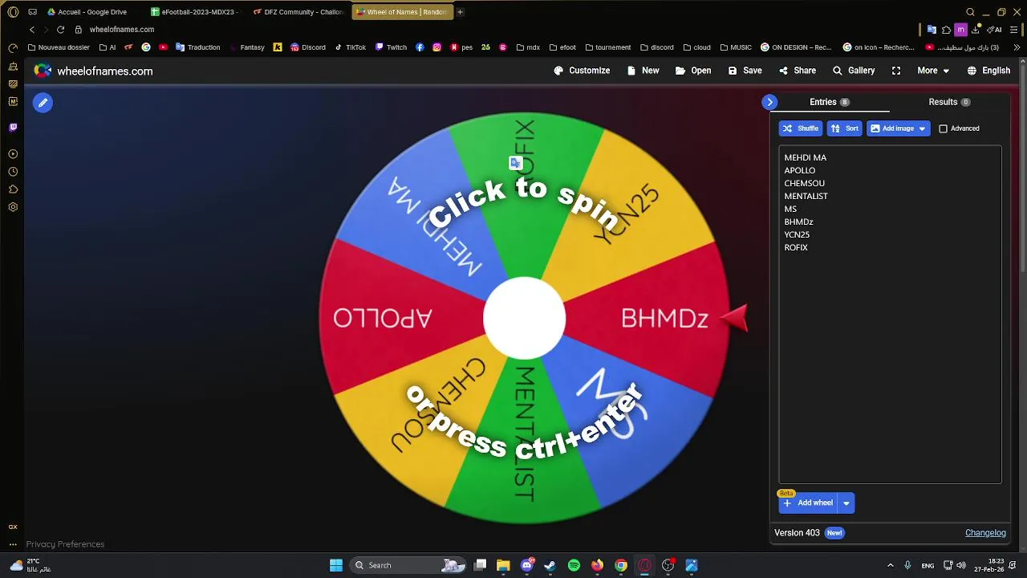Open the Traduction bookmark

(197, 47)
